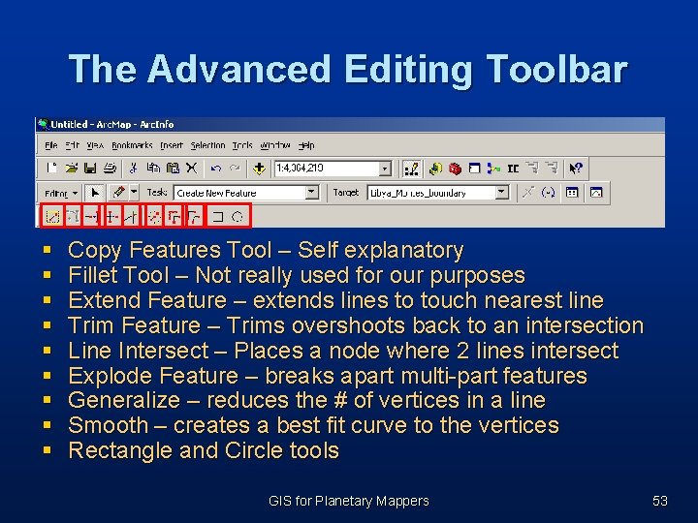This screenshot has height=523, width=698.
Task: Open the File menu
Action: [51, 145]
